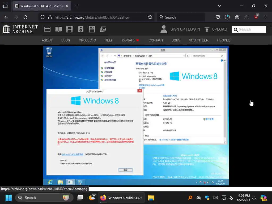The height and width of the screenshot is (204, 272).
Task: Open the Wayback Machine web icon
Action: tap(47, 29)
